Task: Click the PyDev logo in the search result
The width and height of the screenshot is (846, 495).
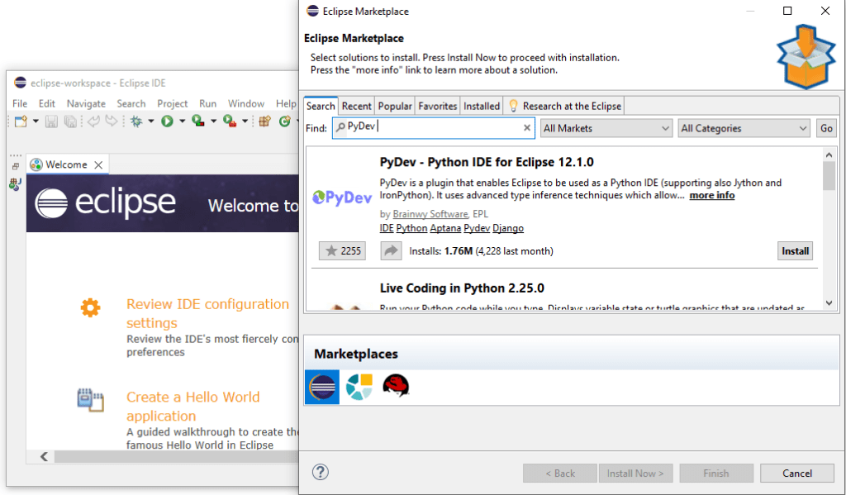Action: click(342, 198)
